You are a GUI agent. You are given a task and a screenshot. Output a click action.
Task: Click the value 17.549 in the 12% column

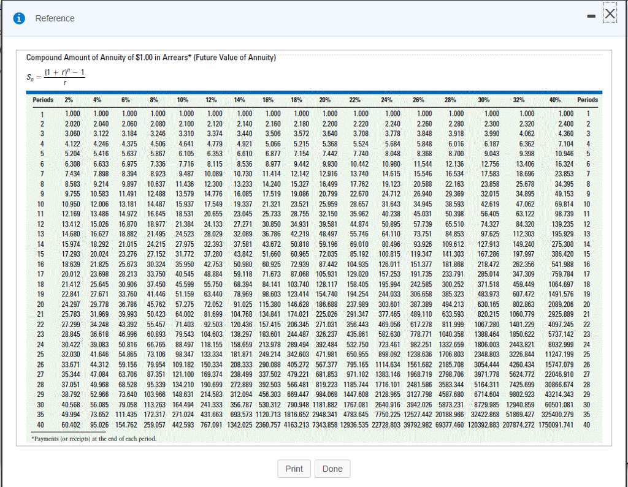[x=213, y=204]
